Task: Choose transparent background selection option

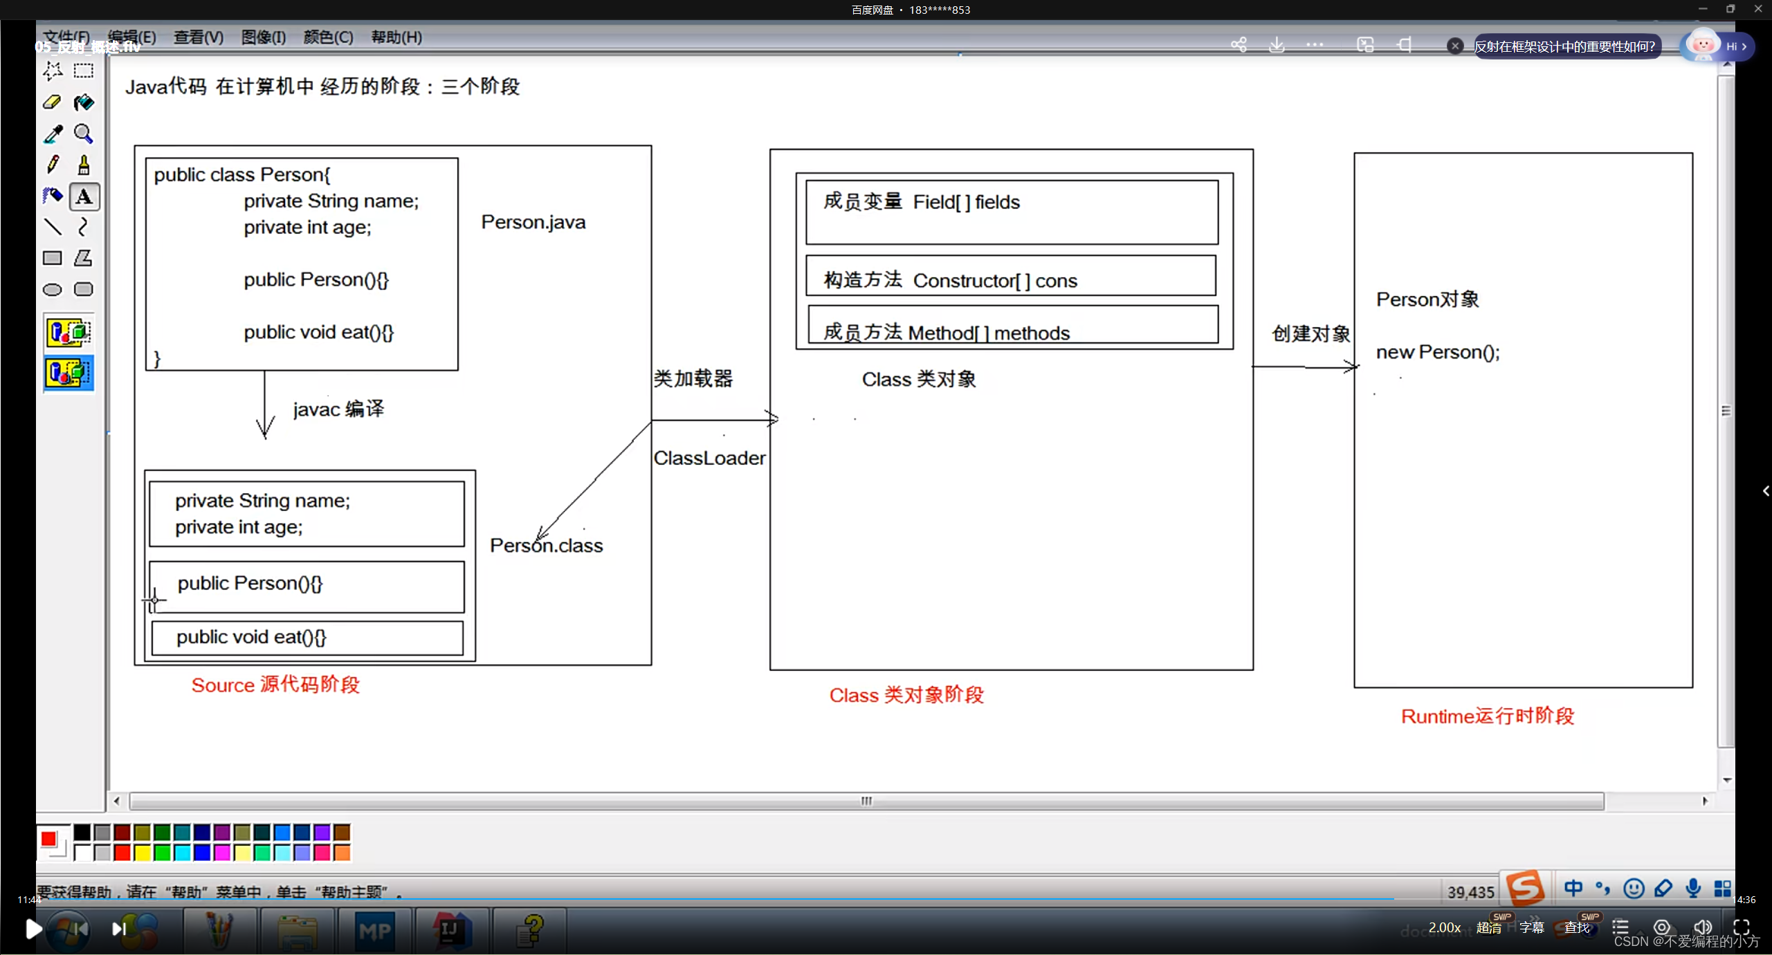Action: (x=68, y=373)
